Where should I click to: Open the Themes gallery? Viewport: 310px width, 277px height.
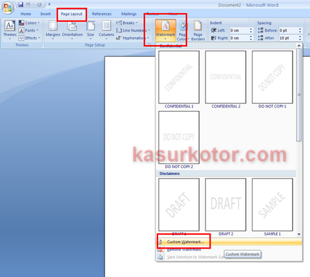[x=10, y=30]
